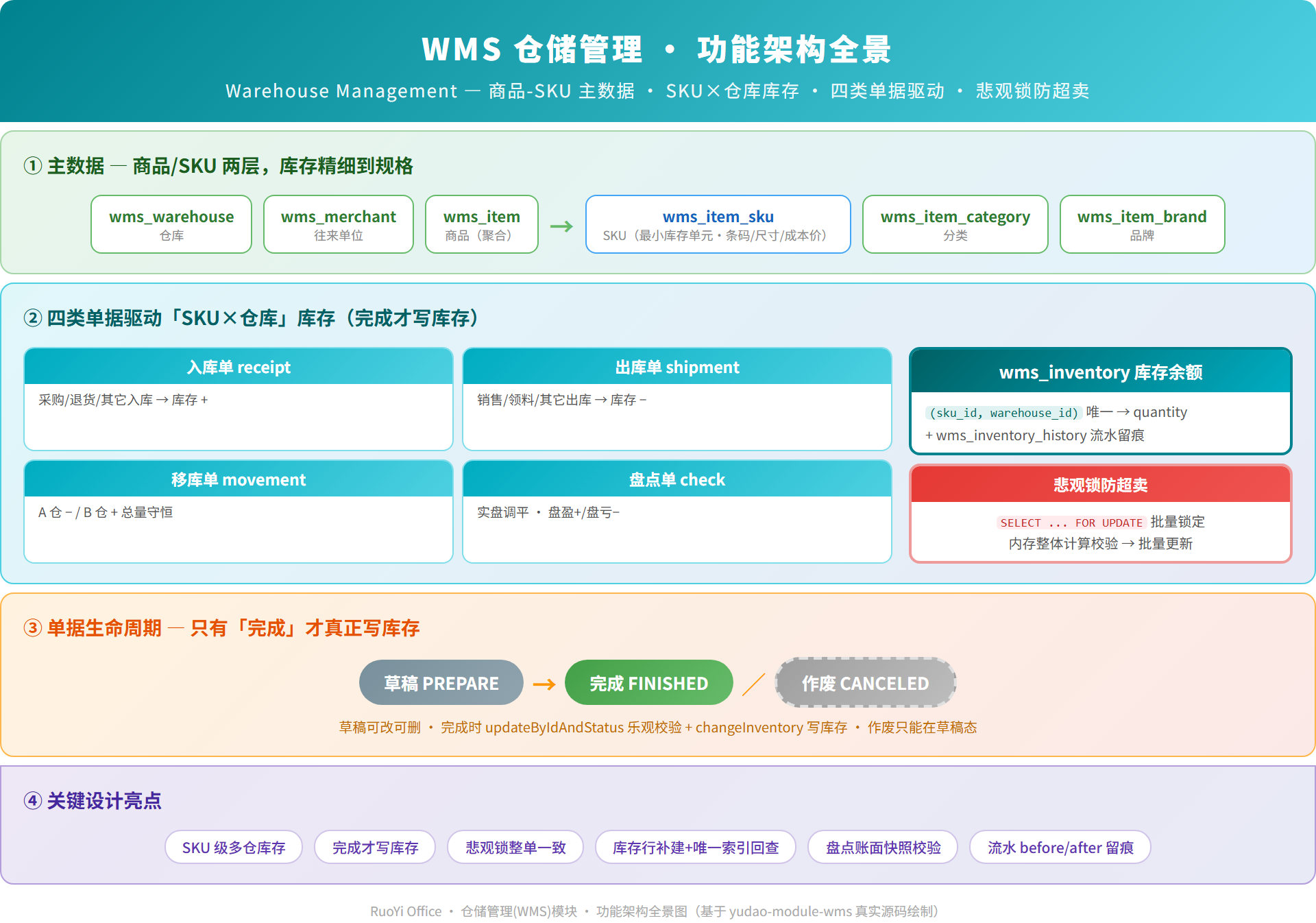Click the 移库单 movement header

(239, 479)
